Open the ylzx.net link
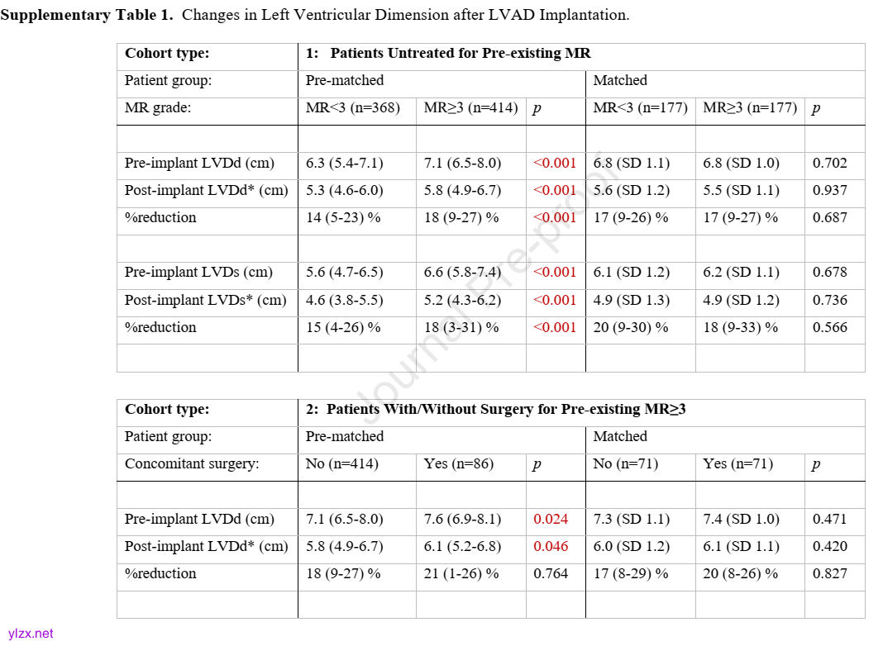This screenshot has width=883, height=646. (x=31, y=634)
